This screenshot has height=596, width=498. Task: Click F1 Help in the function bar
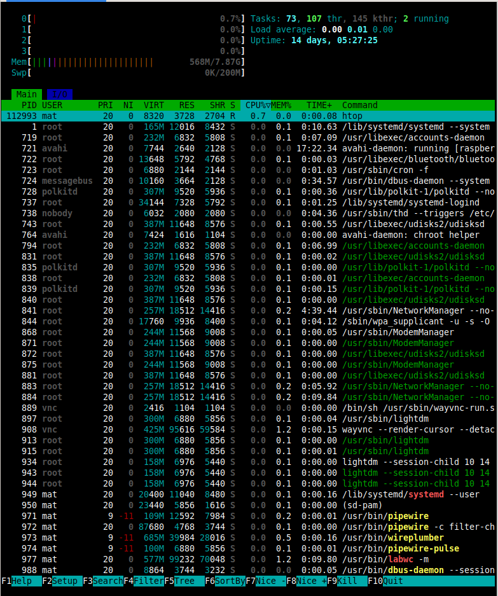[22, 581]
